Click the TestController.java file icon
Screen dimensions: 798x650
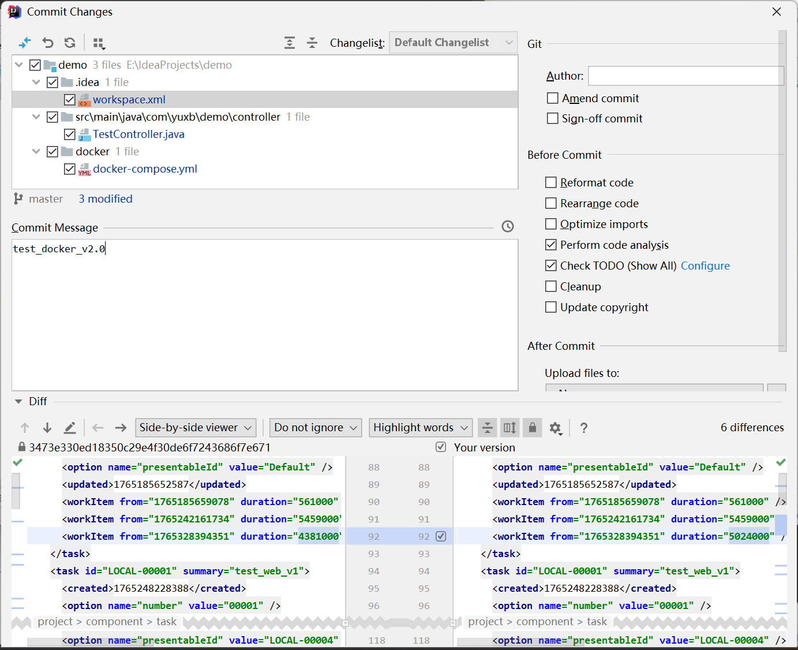[84, 135]
